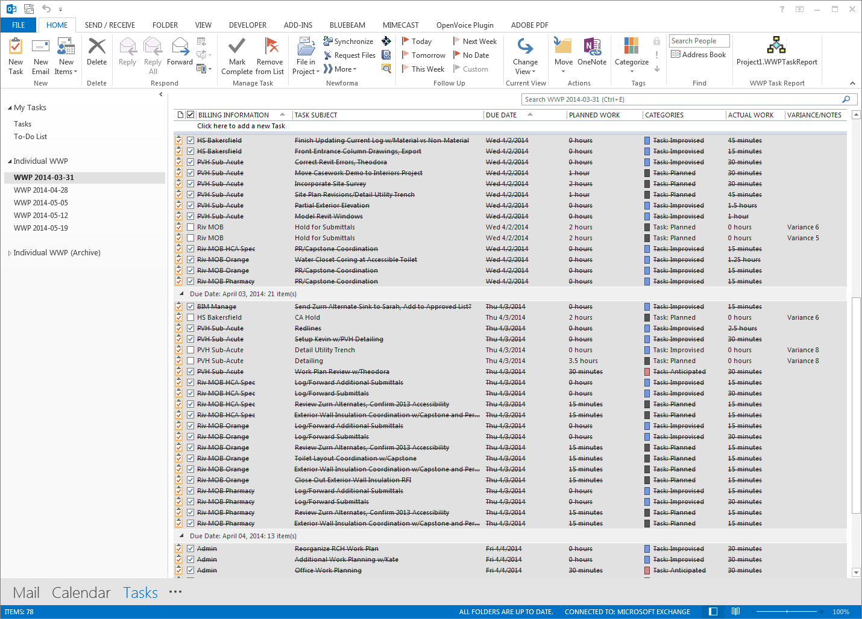
Task: Click the Send/Receive All Folders quick-access icon
Action: point(28,8)
